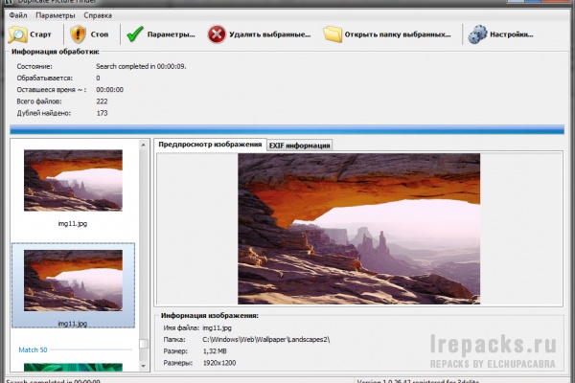Click the Старт button label

(x=40, y=34)
